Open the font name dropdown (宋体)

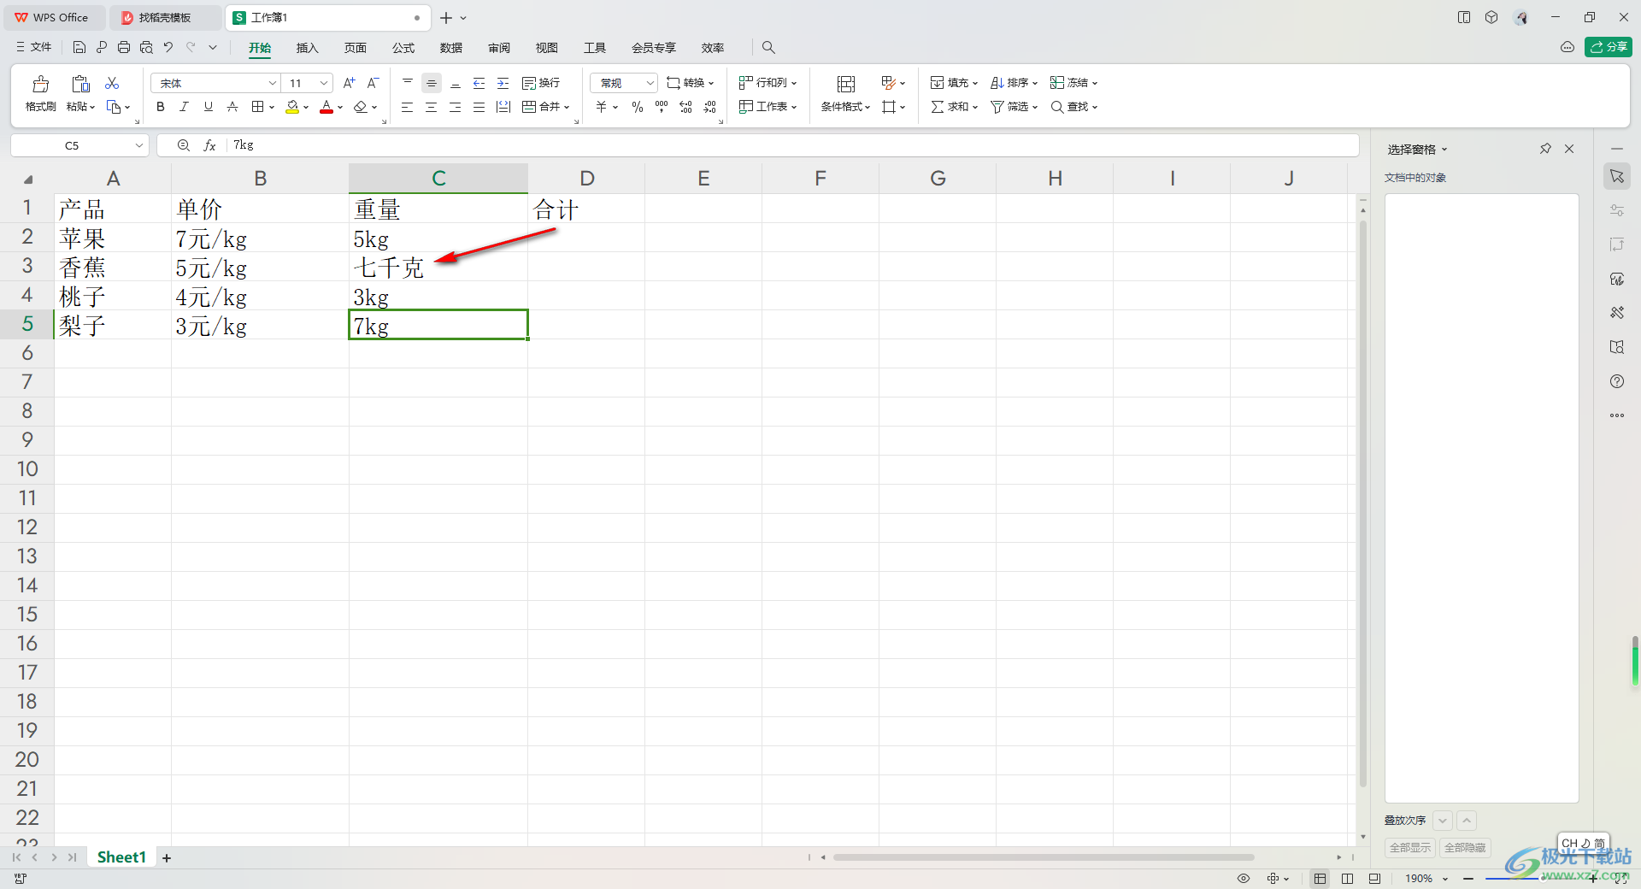(273, 83)
